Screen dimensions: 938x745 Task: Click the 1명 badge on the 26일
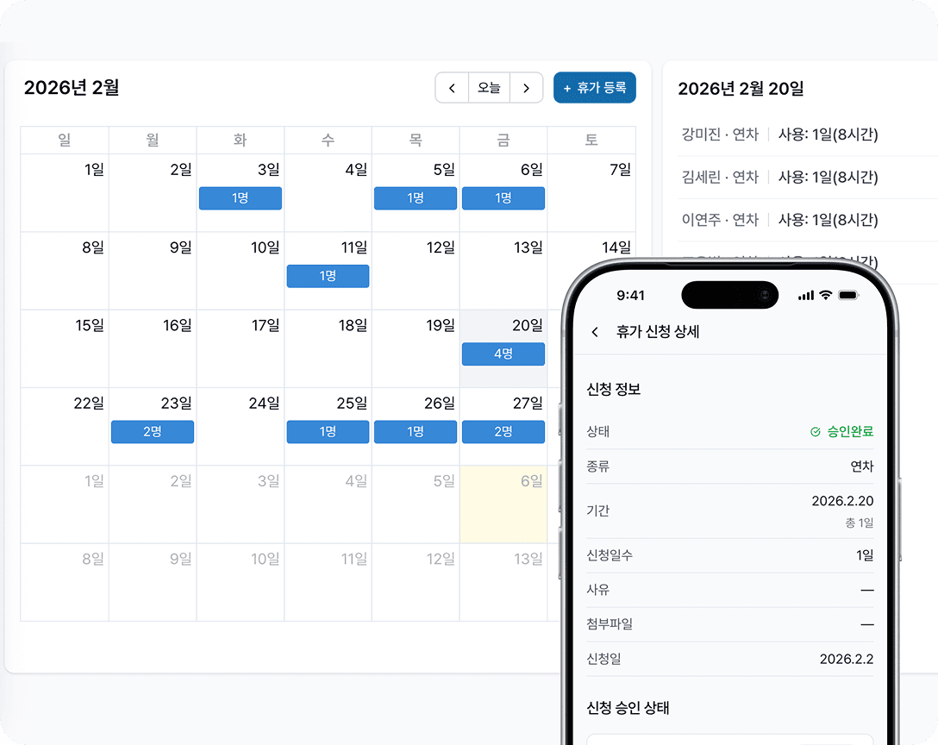click(x=416, y=432)
